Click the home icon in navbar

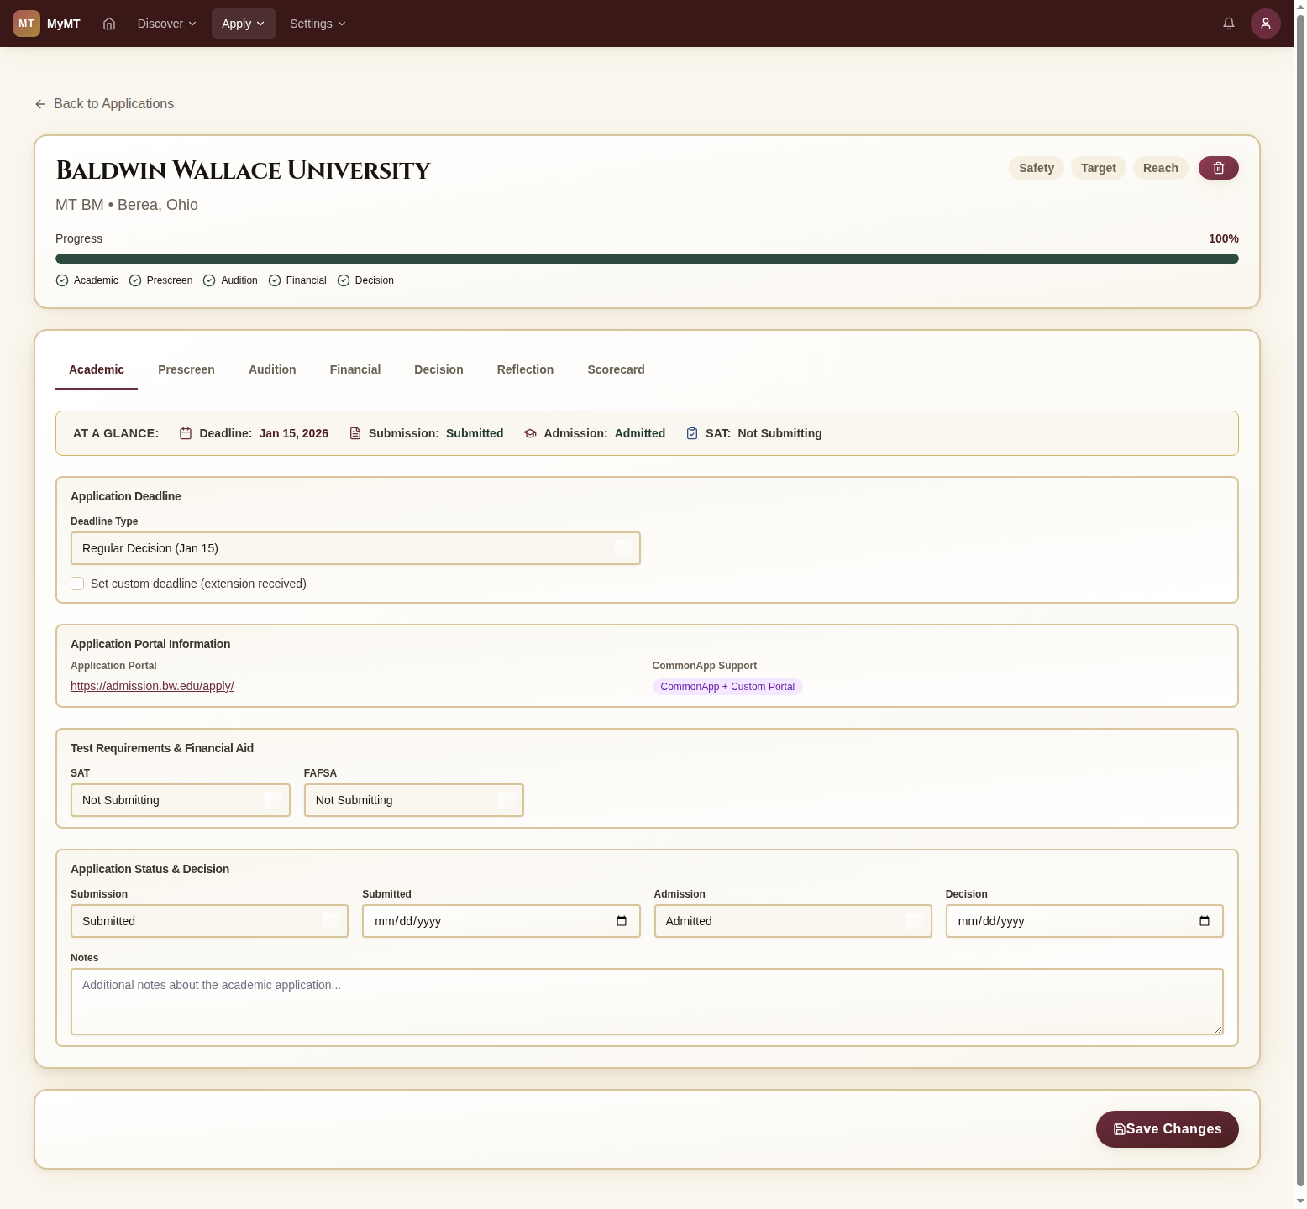[x=109, y=24]
